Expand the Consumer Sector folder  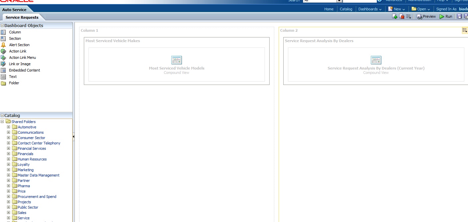[x=9, y=138]
